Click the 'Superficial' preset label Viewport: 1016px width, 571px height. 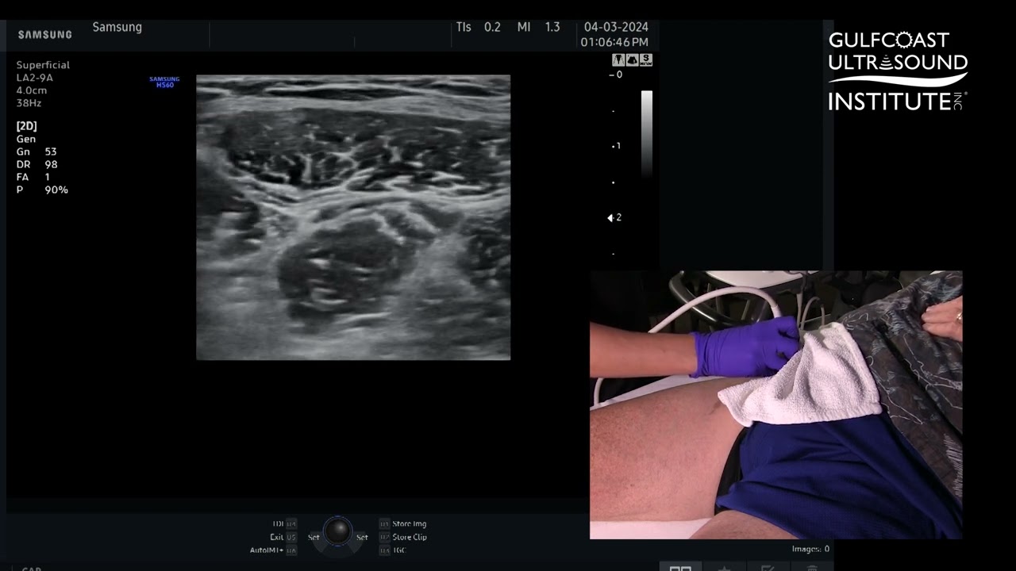click(43, 65)
